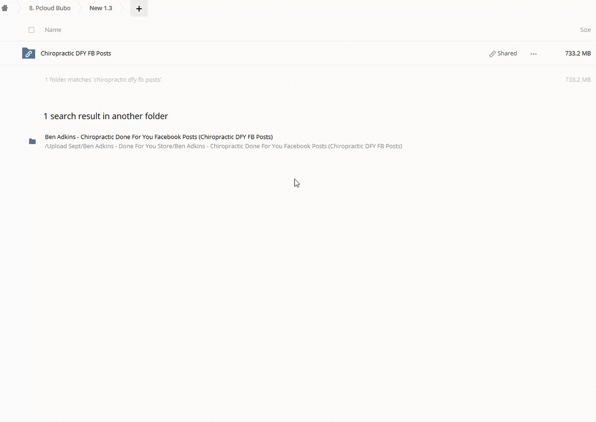Click the plus icon in breadcrumb bar
This screenshot has width=596, height=422.
pyautogui.click(x=139, y=9)
